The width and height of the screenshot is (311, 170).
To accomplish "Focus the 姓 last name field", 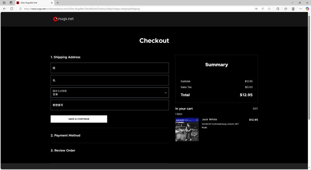I will point(110,68).
